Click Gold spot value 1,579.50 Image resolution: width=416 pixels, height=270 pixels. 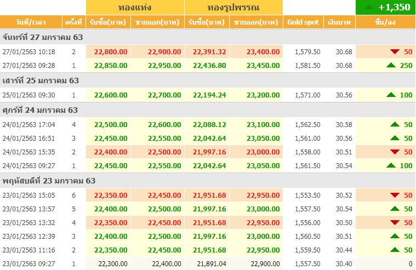tap(307, 51)
